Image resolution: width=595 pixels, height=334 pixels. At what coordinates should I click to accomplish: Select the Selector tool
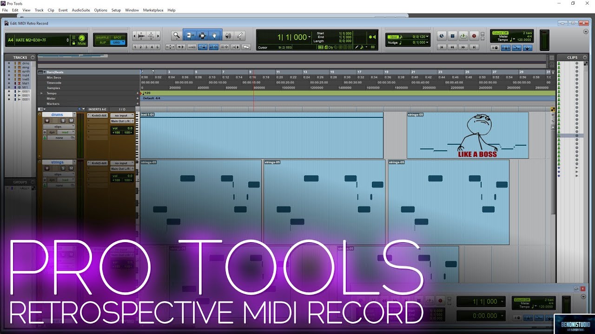click(x=202, y=35)
